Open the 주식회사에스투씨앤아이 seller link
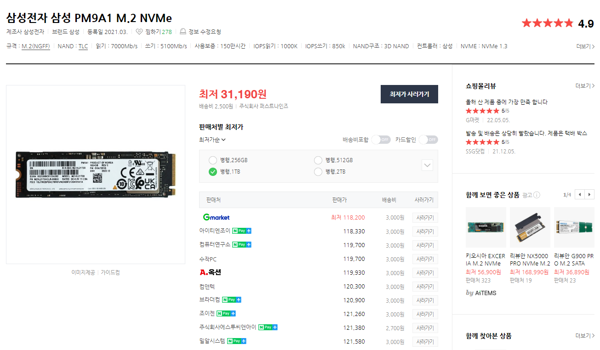 pos(228,327)
